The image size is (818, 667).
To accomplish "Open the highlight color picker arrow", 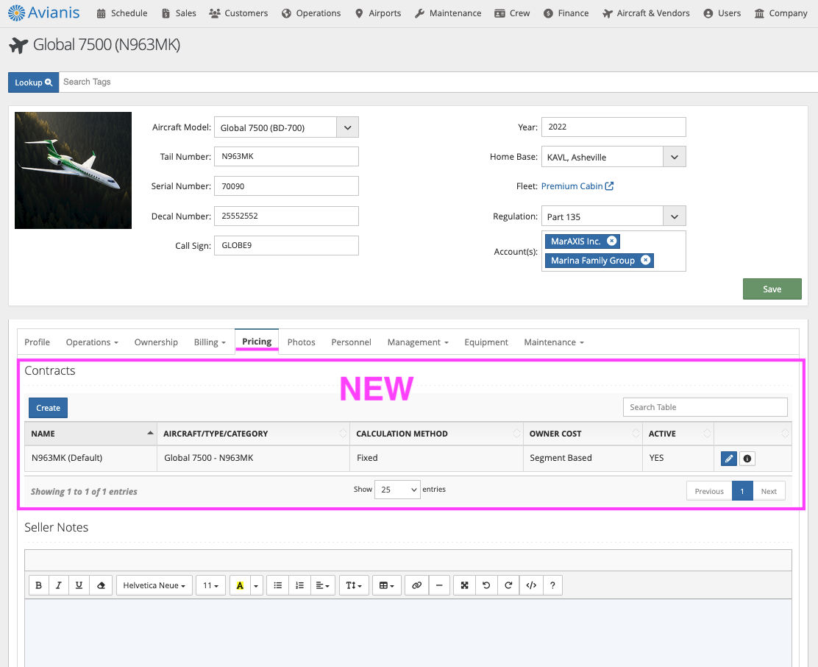I will coord(256,585).
